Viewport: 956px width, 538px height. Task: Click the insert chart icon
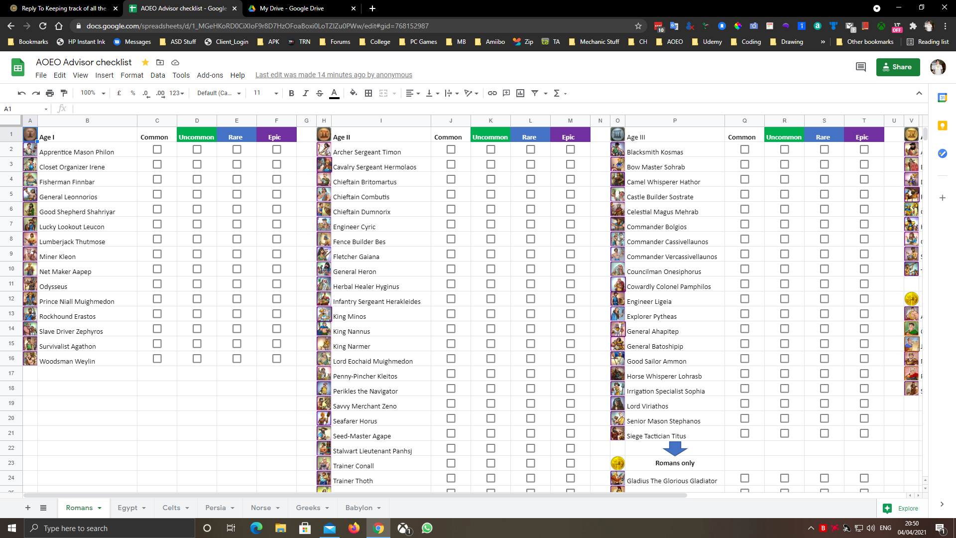coord(520,93)
